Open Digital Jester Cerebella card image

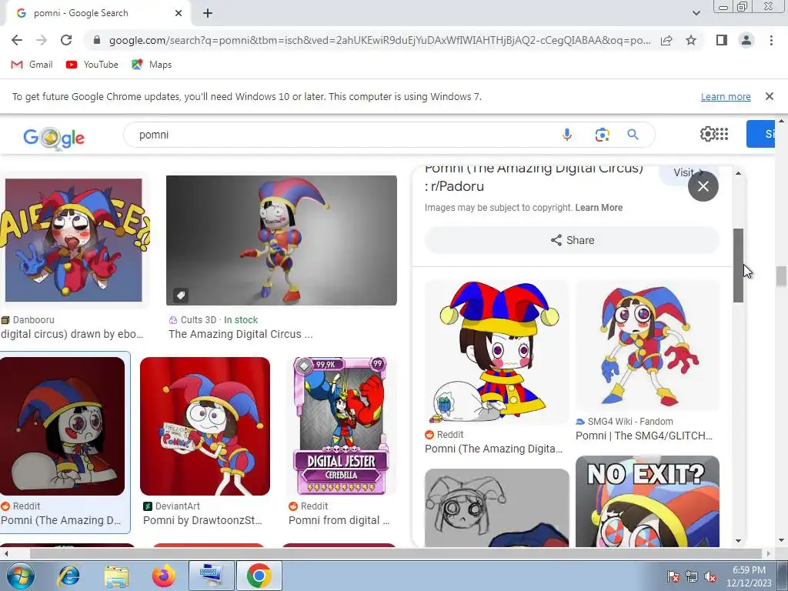pos(341,426)
